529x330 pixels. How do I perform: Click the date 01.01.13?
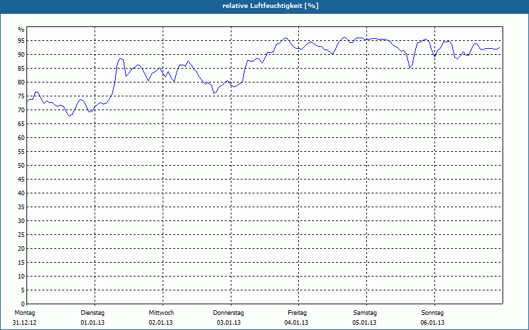click(x=93, y=323)
